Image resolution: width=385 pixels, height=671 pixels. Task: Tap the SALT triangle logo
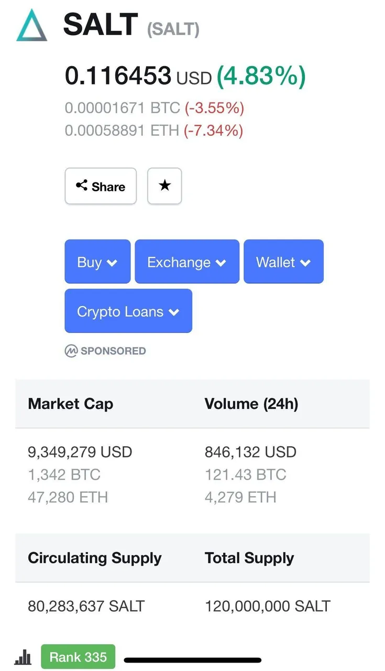tap(32, 25)
